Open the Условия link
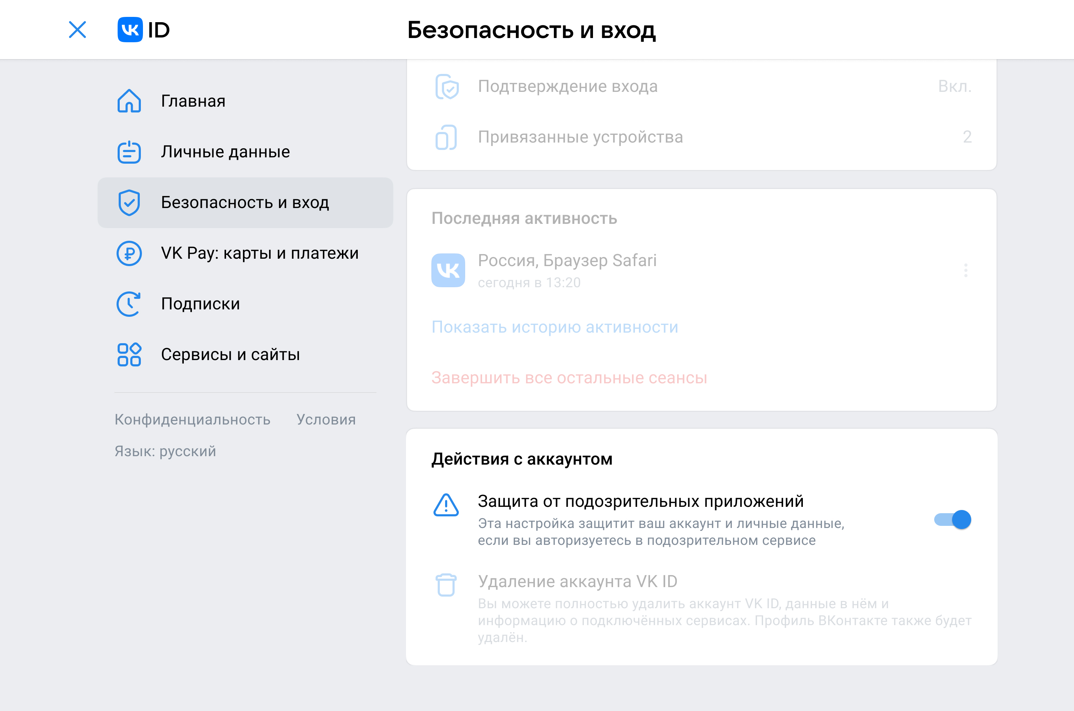The width and height of the screenshot is (1074, 711). (326, 420)
